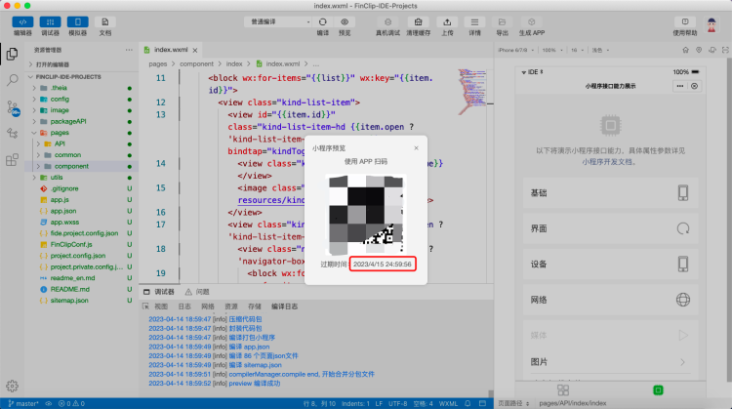Image resolution: width=732 pixels, height=409 pixels.
Task: Open the Extensions icon in activity bar
Action: click(12, 160)
